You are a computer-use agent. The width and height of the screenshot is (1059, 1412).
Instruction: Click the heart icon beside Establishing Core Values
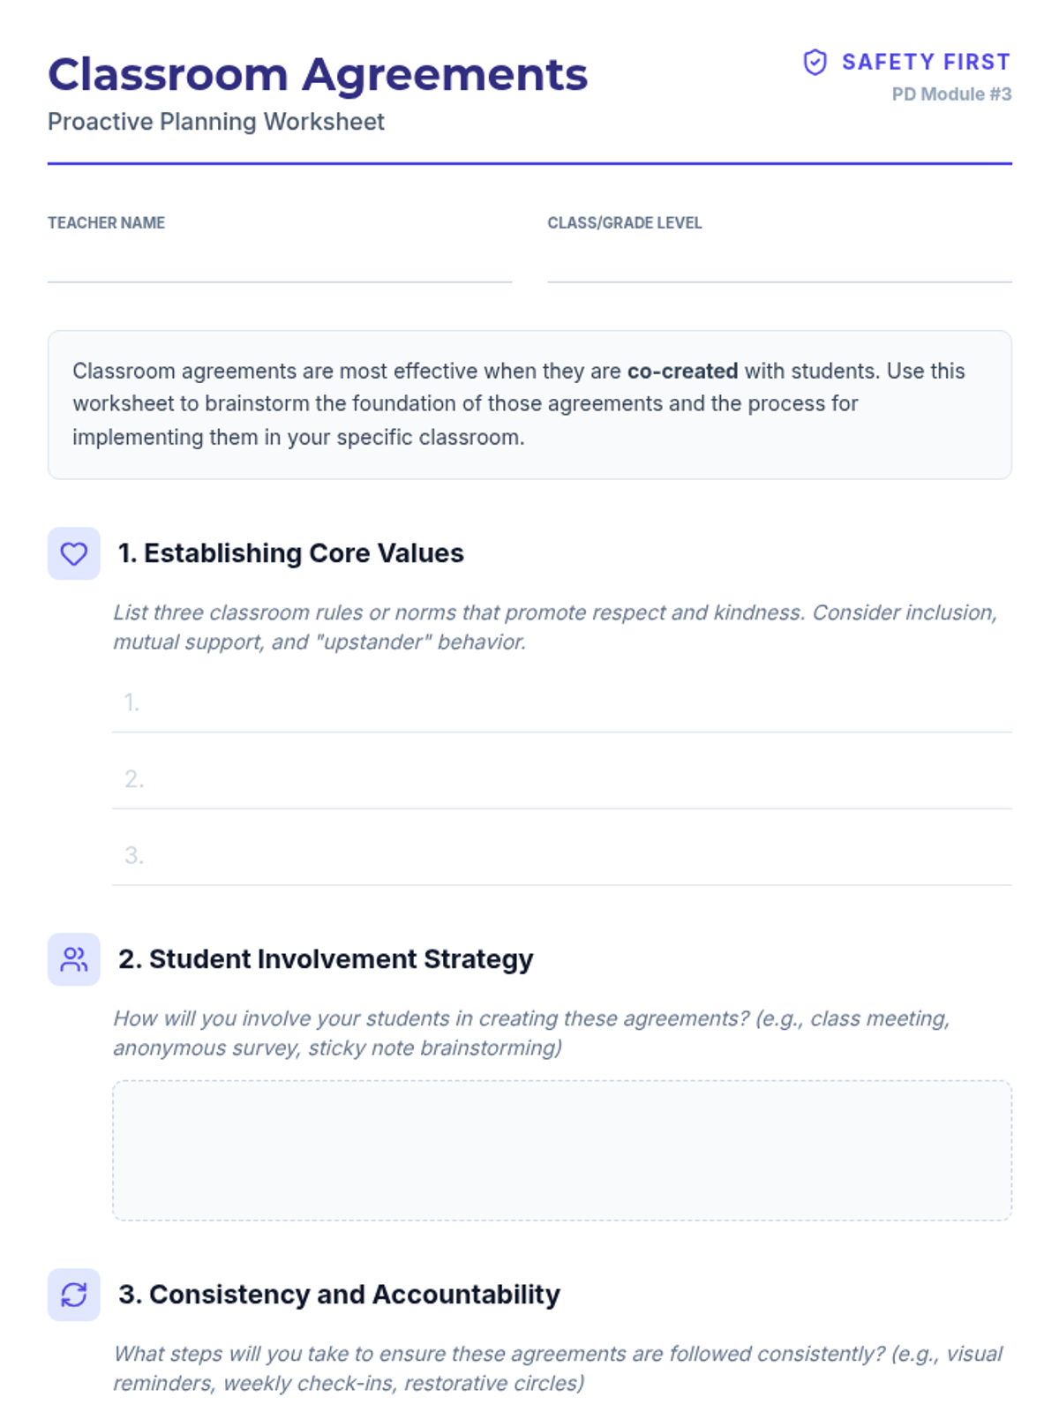click(x=74, y=553)
